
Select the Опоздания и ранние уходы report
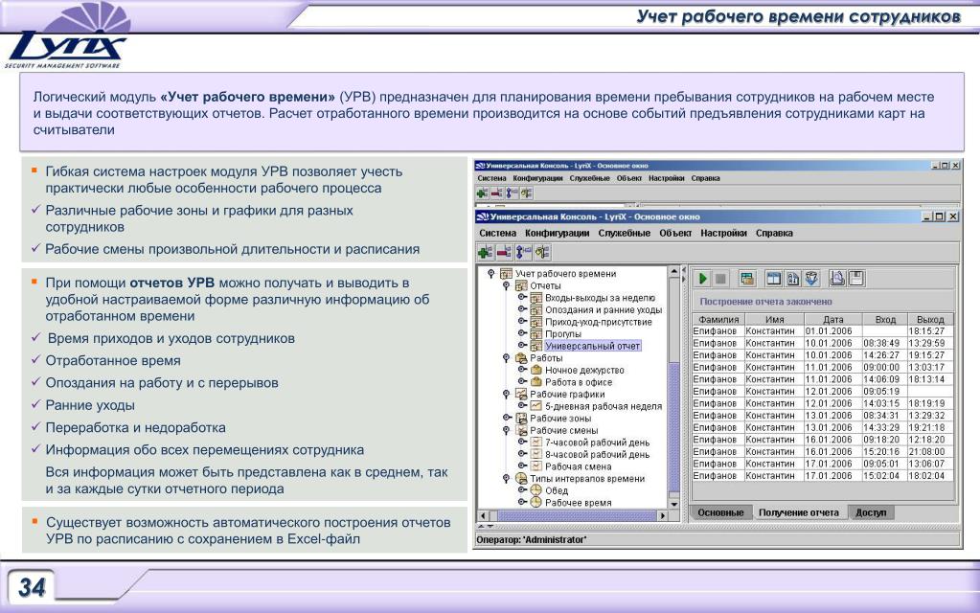604,310
